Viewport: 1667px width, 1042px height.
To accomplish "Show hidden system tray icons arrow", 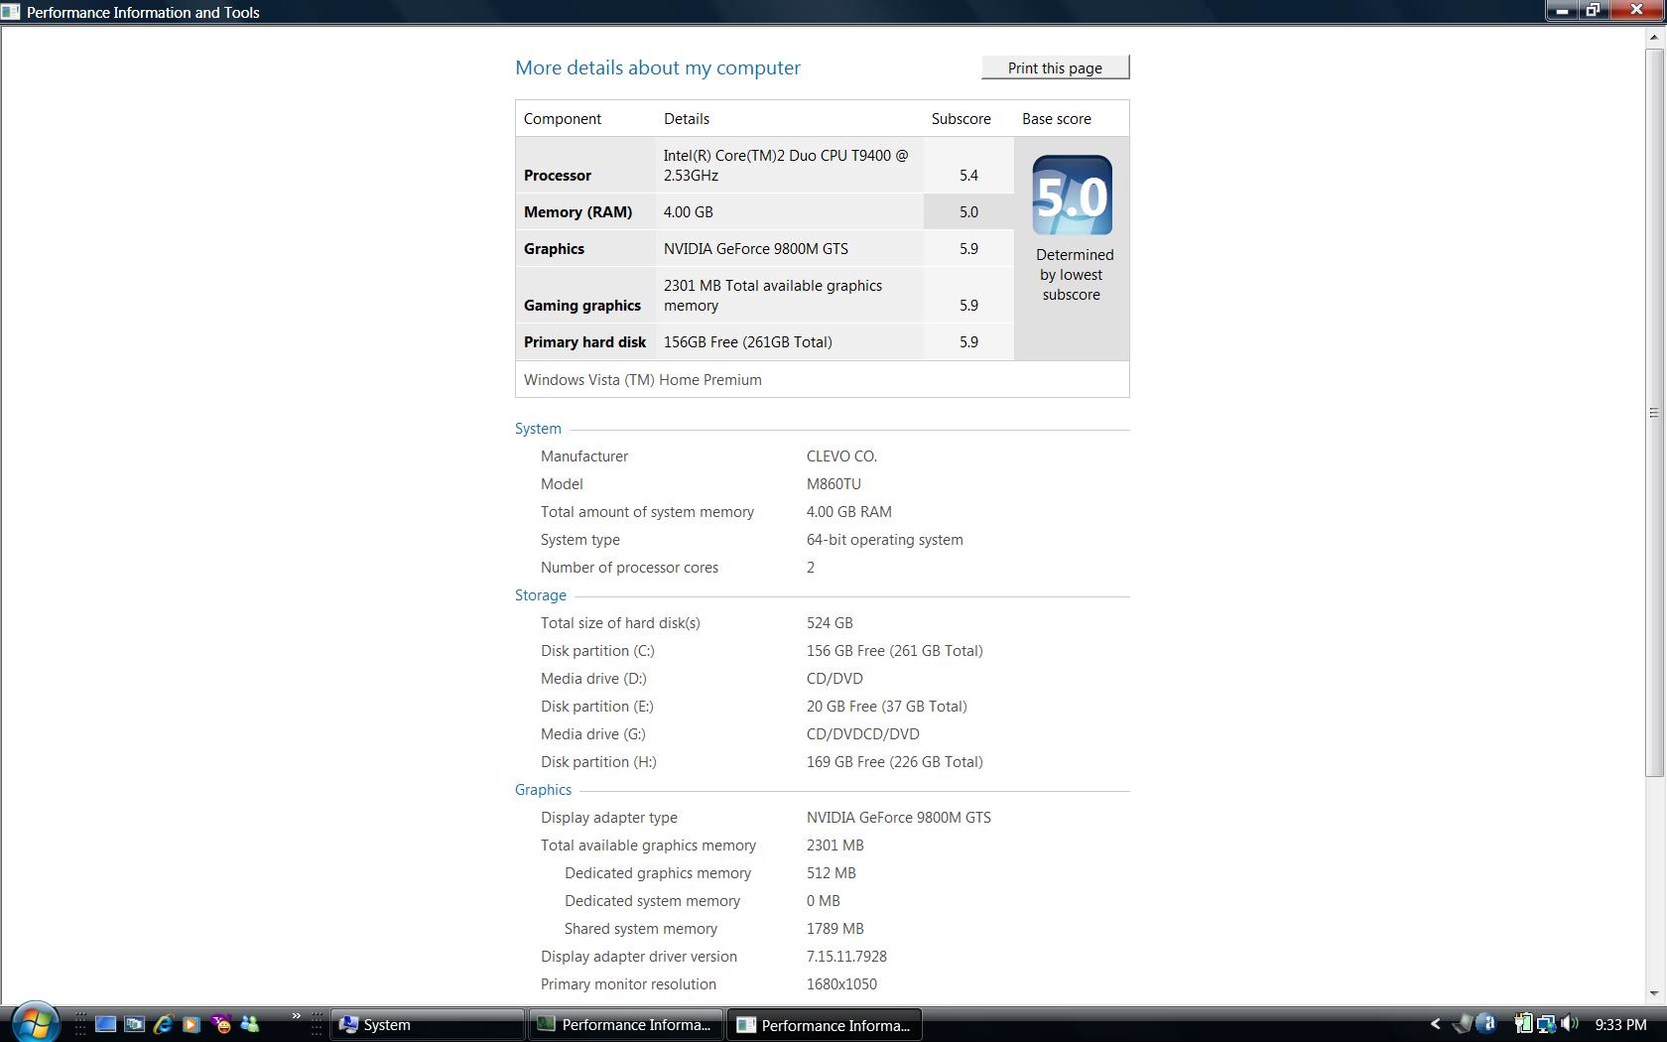I will [x=1435, y=1024].
